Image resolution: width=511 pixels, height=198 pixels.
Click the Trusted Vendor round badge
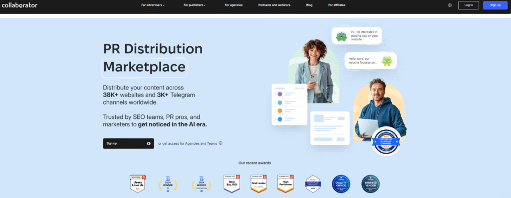pos(371,184)
